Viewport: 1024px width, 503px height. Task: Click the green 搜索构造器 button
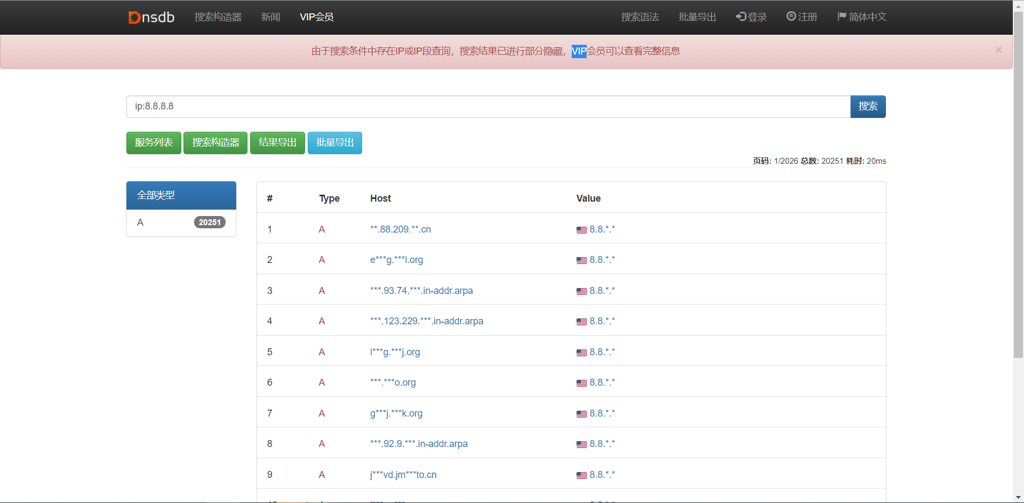click(215, 143)
